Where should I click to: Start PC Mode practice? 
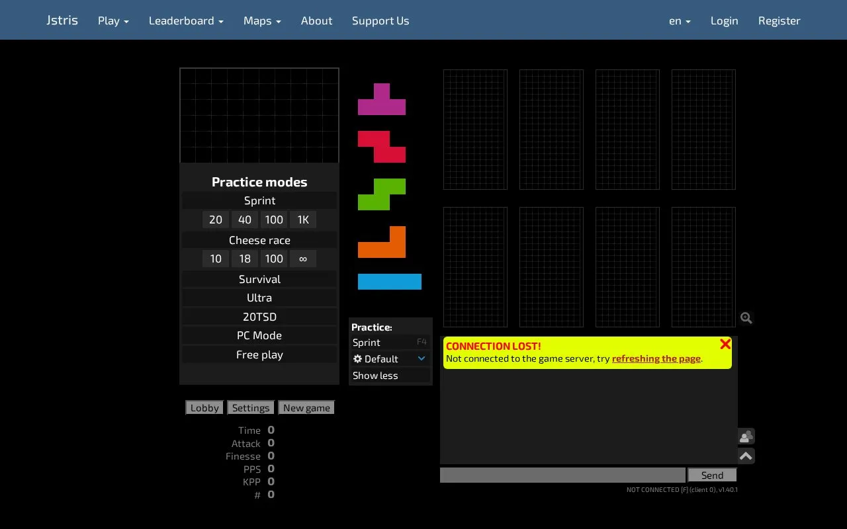point(259,335)
